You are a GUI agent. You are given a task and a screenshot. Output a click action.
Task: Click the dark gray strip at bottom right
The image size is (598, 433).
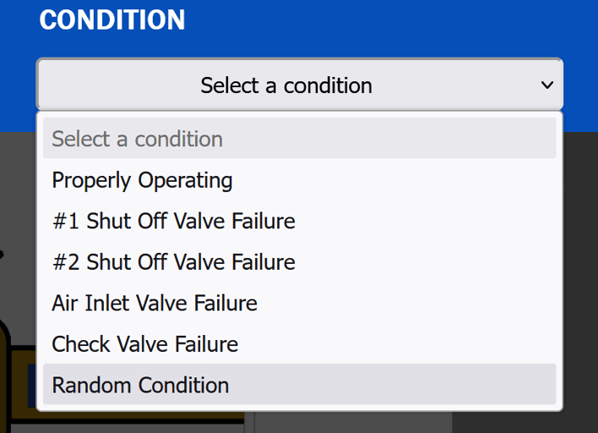524,423
